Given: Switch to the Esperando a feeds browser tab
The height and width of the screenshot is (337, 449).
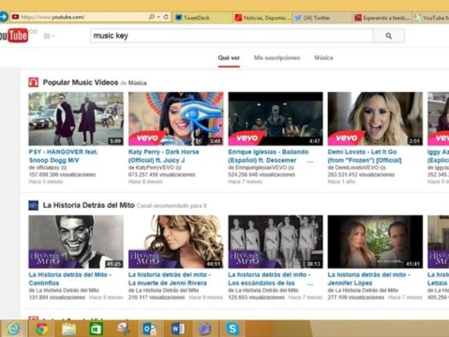Looking at the screenshot, I should pyautogui.click(x=382, y=18).
